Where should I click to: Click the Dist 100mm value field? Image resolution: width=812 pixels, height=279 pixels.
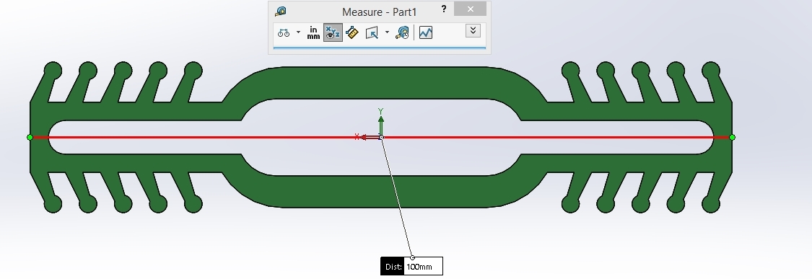[x=423, y=267]
